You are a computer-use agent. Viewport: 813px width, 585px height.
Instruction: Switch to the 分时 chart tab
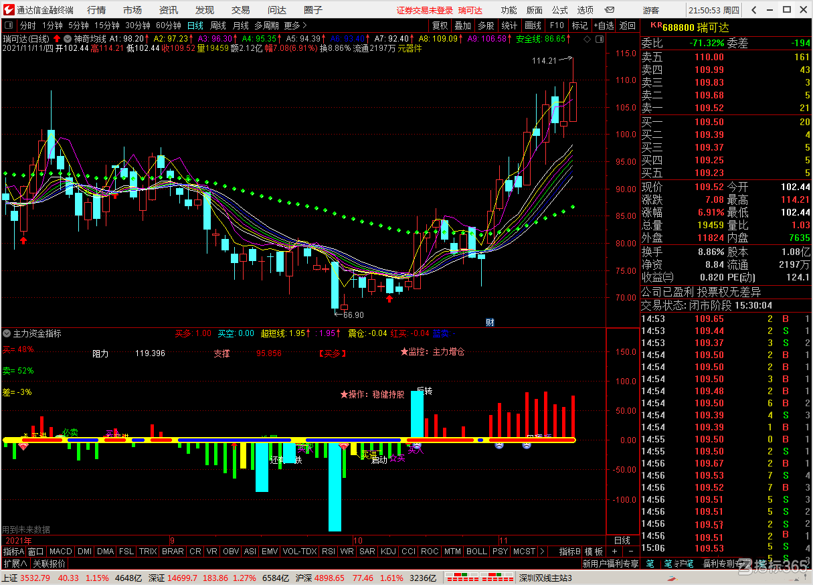(28, 25)
